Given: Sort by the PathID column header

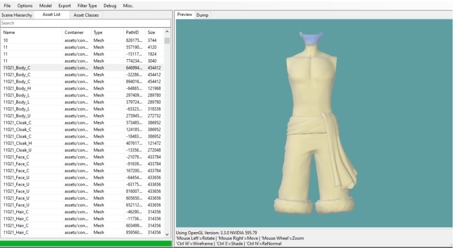Looking at the screenshot, I should tap(135, 32).
